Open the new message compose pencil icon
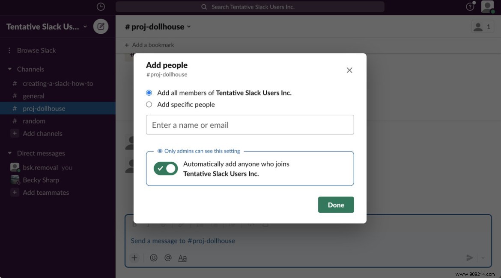The image size is (501, 278). point(101,26)
